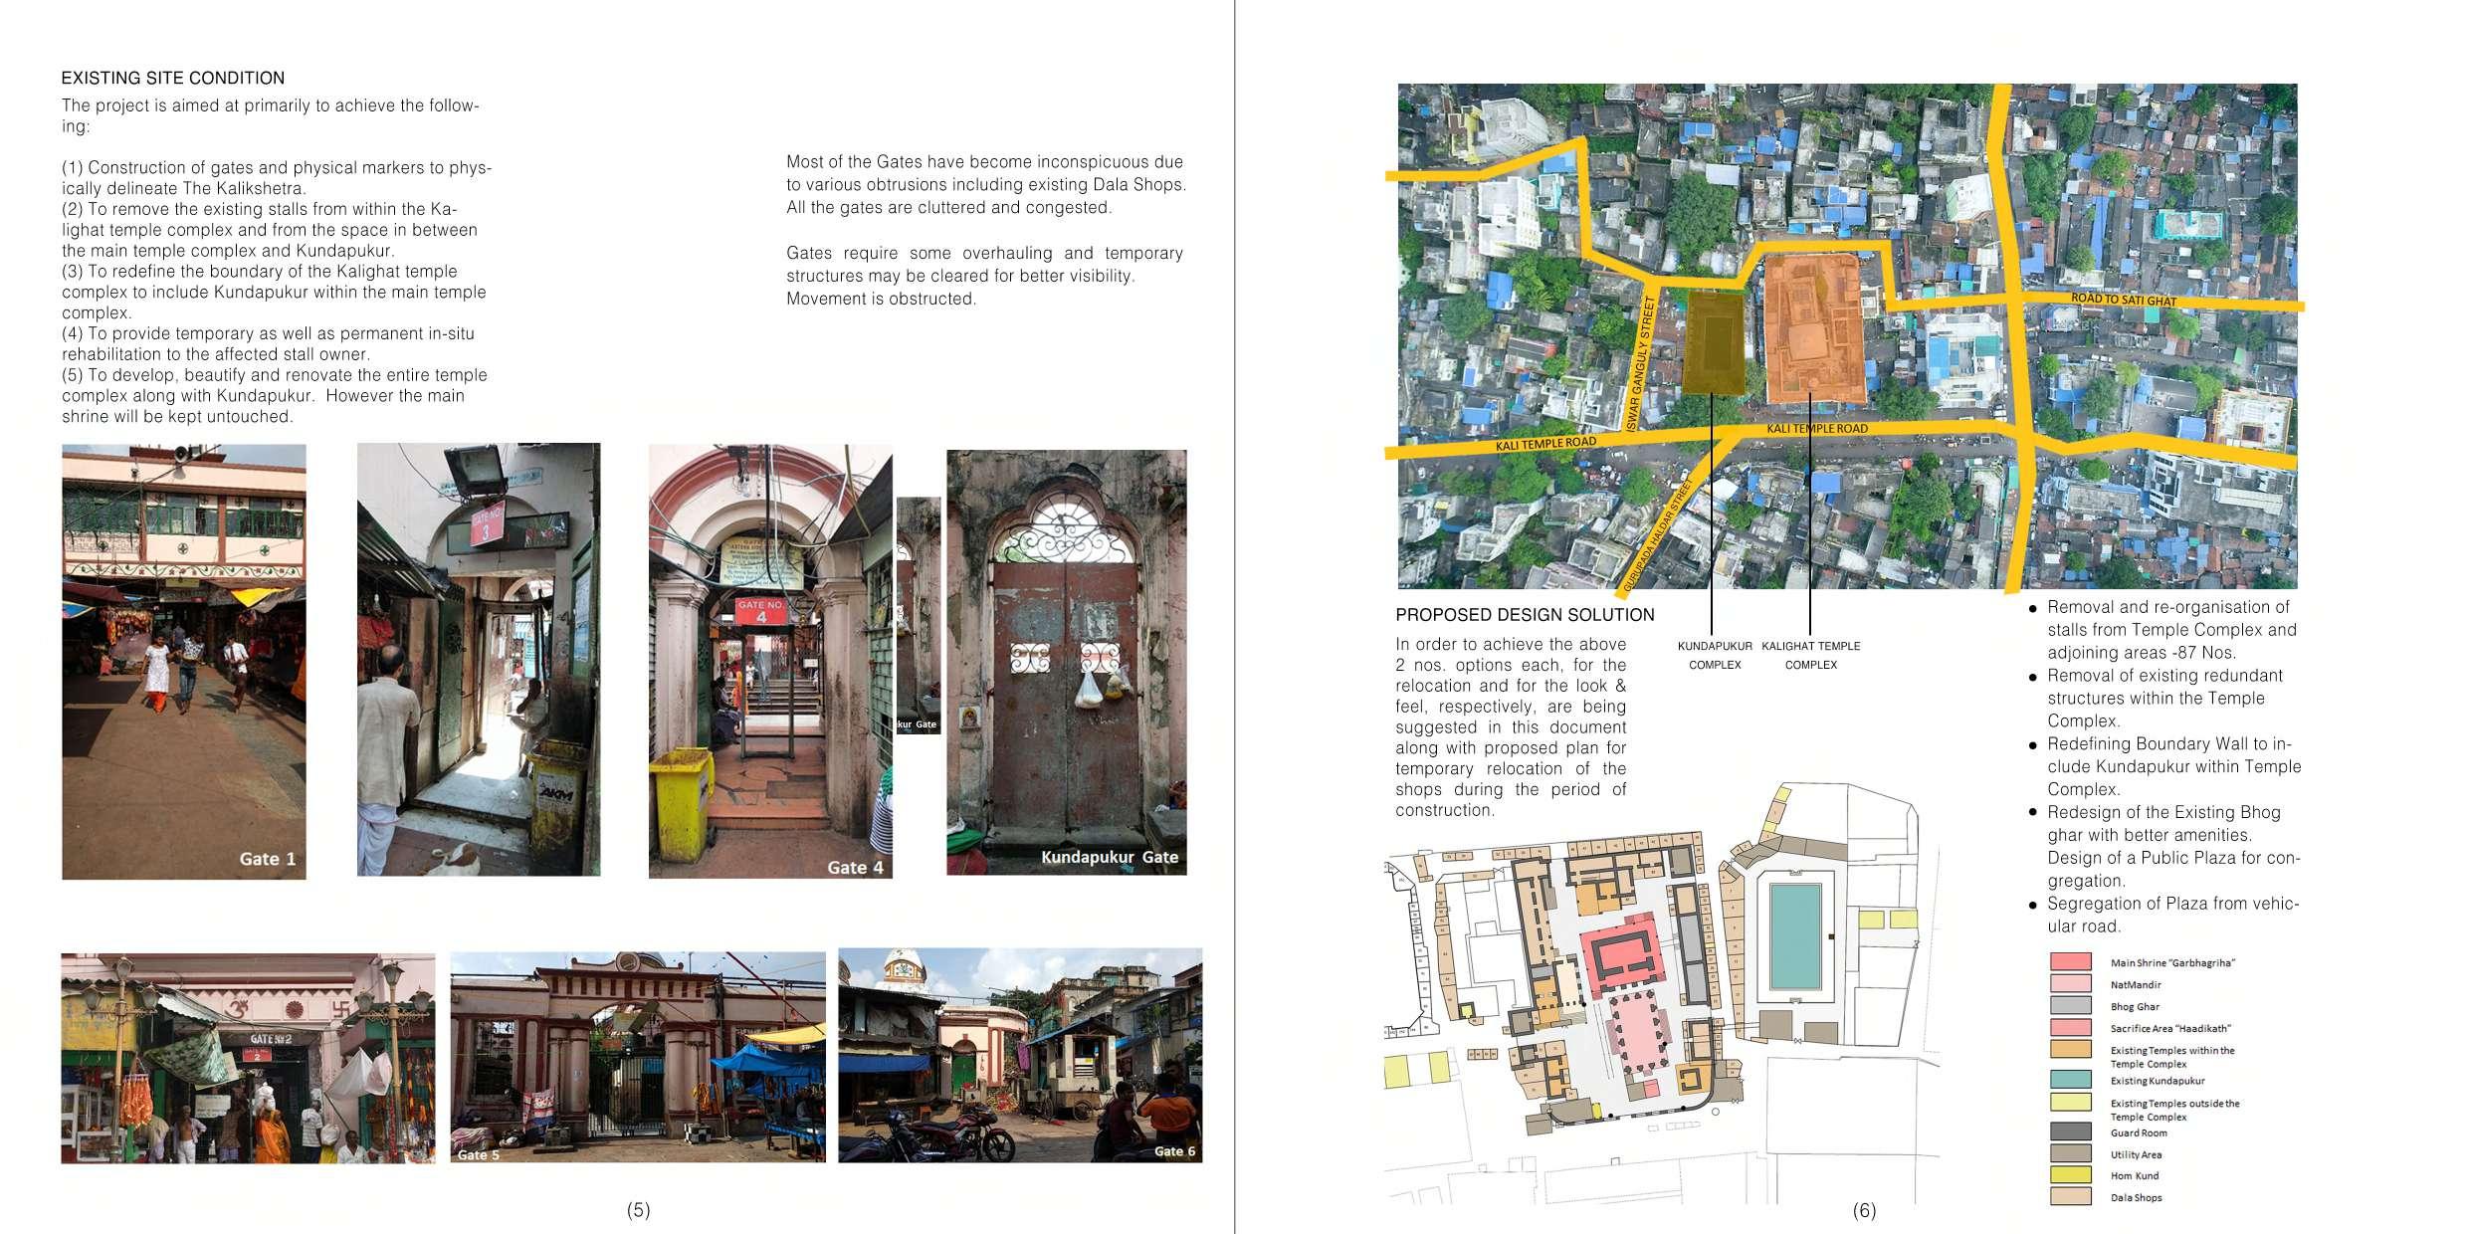Open the Gate 4 photo
The height and width of the screenshot is (1234, 2469).
click(769, 662)
